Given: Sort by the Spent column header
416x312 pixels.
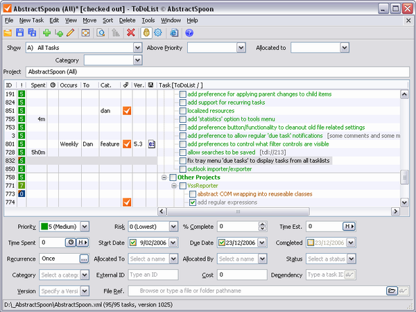Looking at the screenshot, I should point(37,85).
